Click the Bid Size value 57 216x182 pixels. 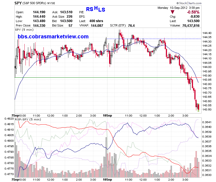coord(70,25)
